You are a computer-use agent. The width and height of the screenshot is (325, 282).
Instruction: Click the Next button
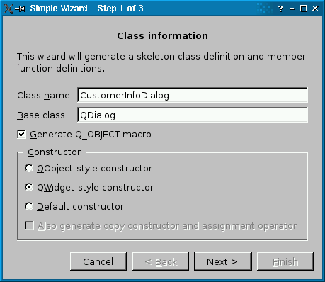(x=223, y=261)
